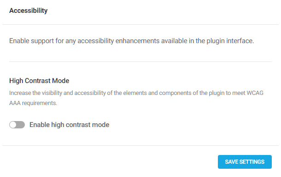This screenshot has height=177, width=281.
Task: Click the word 'SAVE' on the blue button
Action: [232, 162]
